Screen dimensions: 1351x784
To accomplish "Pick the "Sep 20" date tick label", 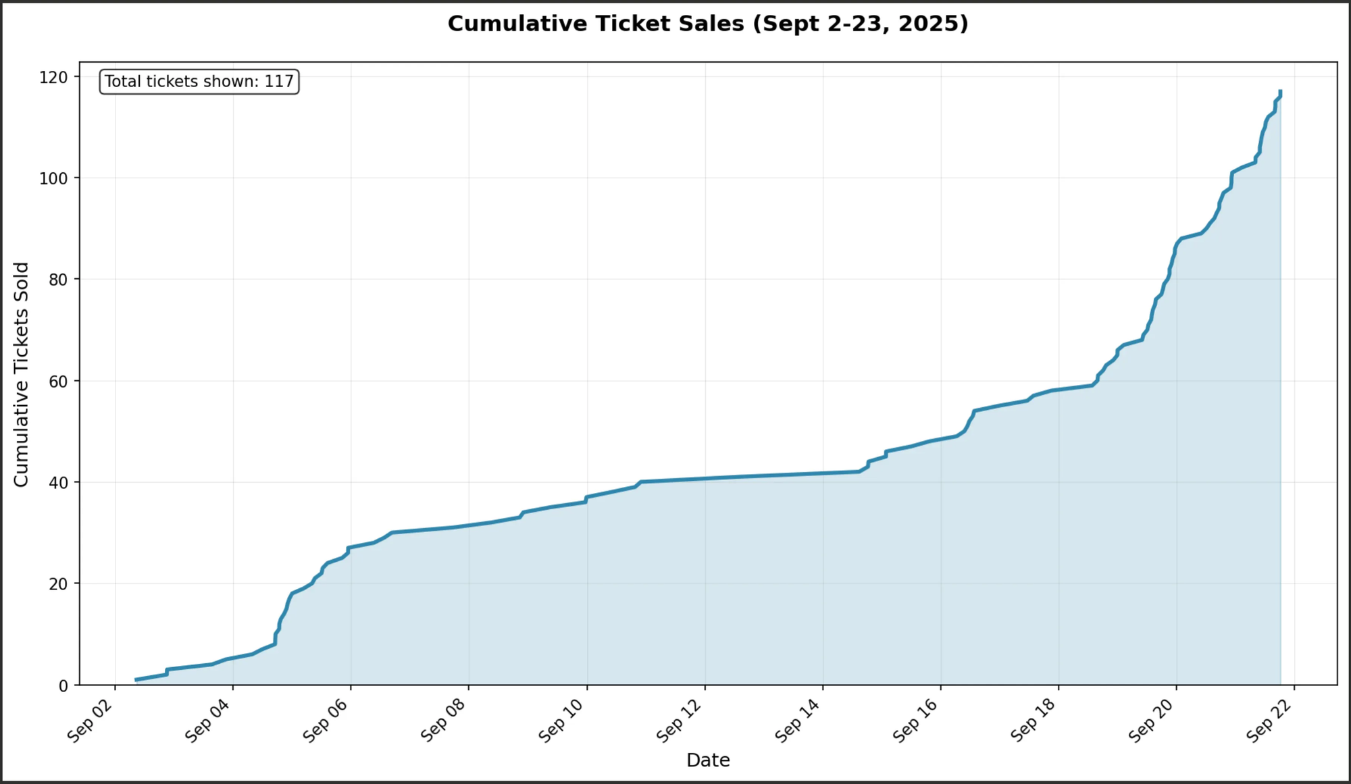I will [1152, 720].
